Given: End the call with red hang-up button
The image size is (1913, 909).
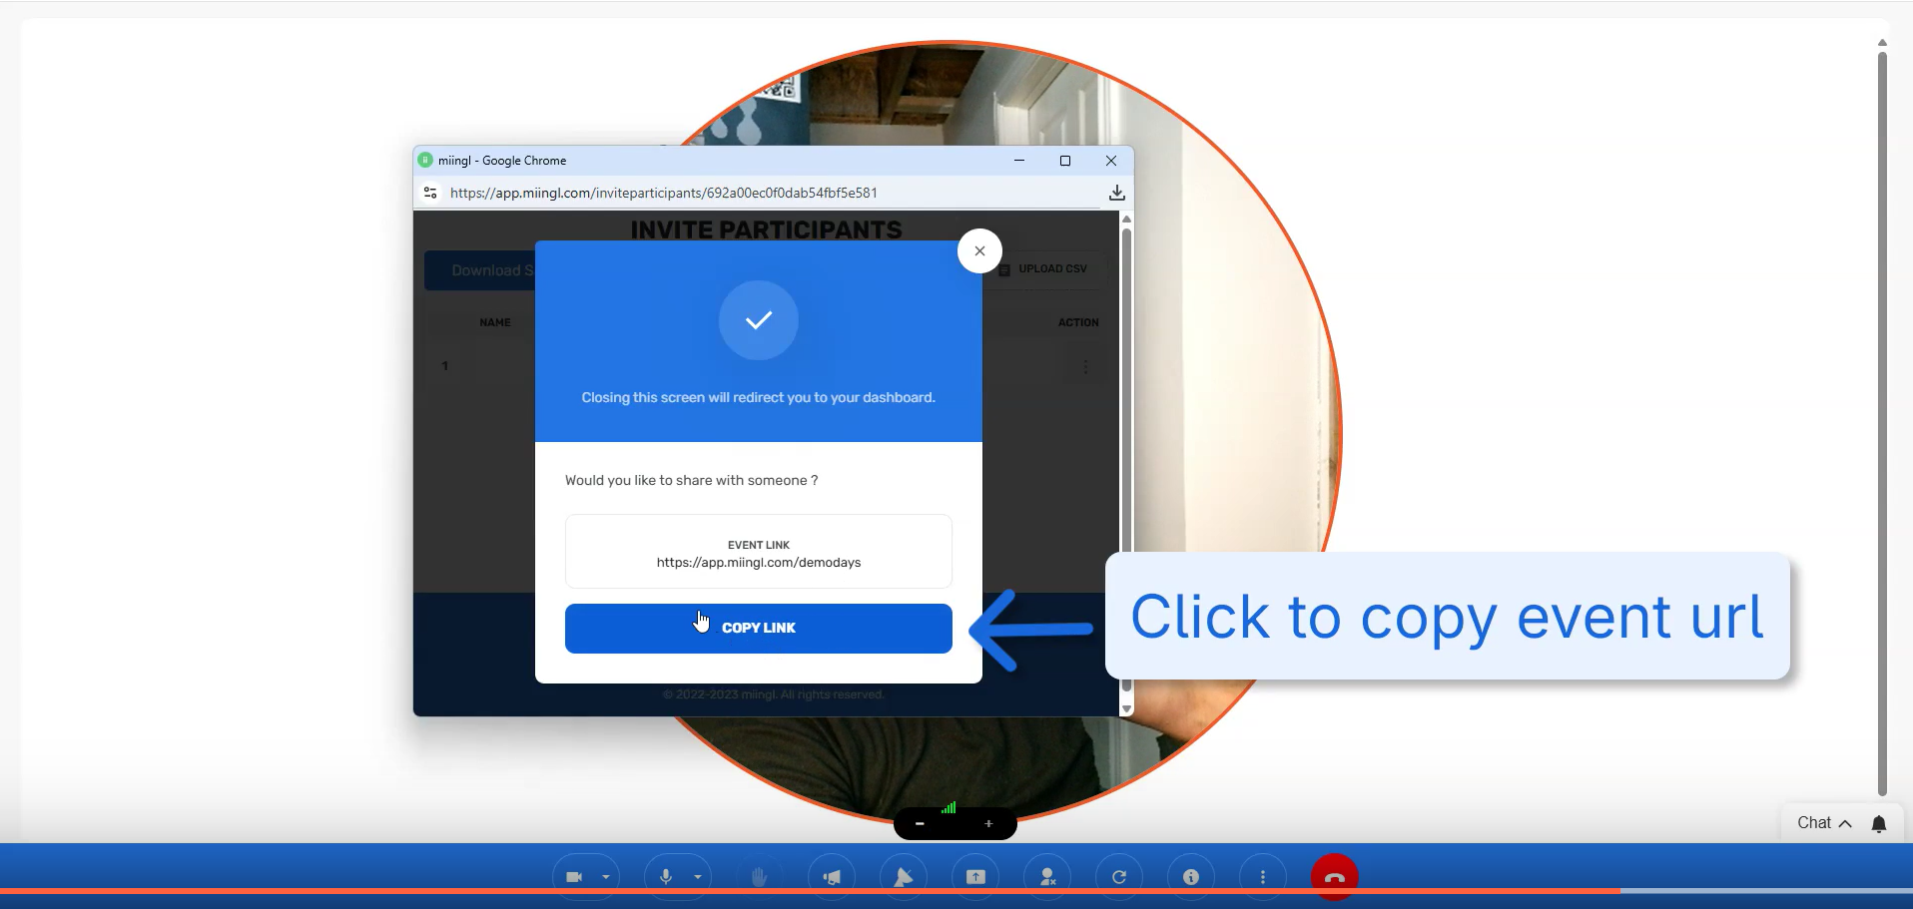Looking at the screenshot, I should coord(1335,877).
